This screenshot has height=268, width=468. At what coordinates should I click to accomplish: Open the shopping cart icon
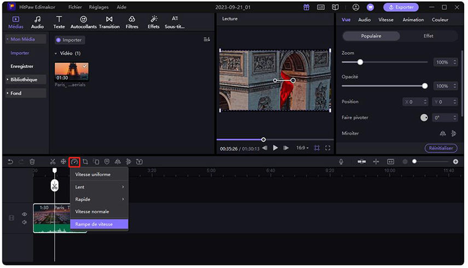[x=370, y=7]
